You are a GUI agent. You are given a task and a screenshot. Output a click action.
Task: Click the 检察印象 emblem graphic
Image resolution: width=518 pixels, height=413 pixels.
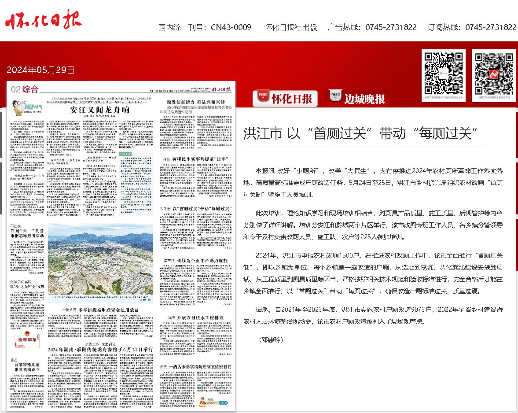27,340
